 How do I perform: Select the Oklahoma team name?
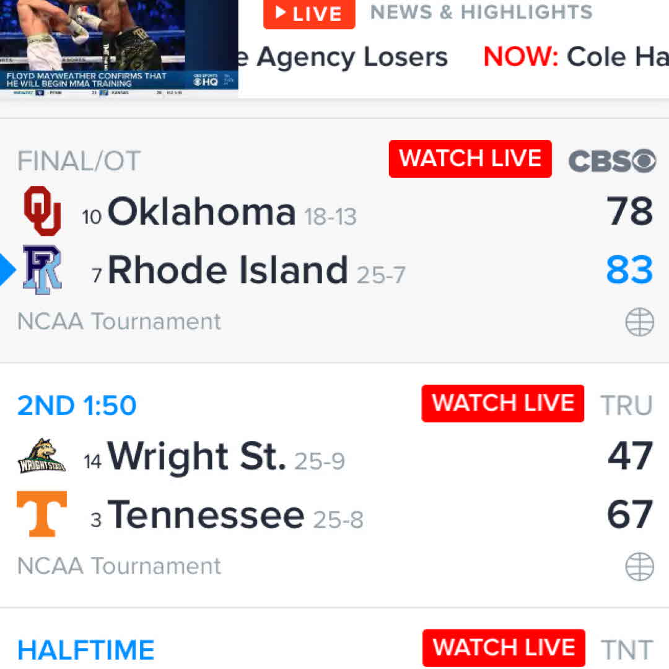click(201, 212)
